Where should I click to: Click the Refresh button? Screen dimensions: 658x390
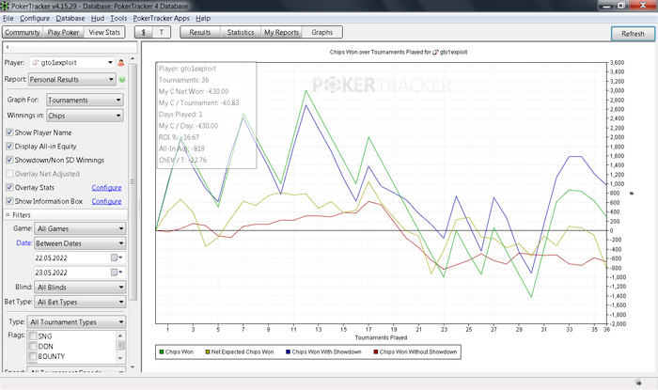(633, 34)
